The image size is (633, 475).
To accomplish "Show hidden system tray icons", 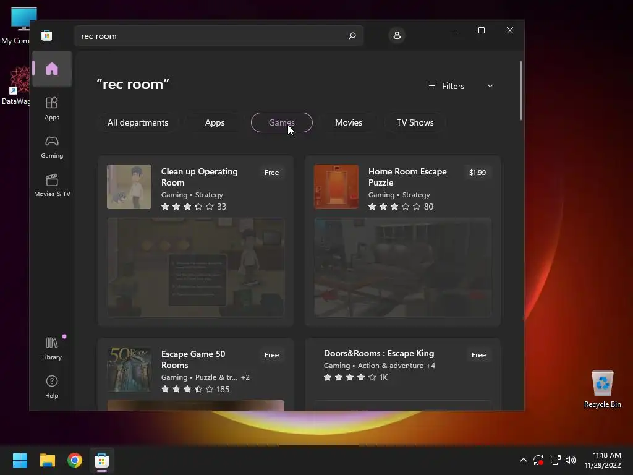I will click(x=523, y=460).
